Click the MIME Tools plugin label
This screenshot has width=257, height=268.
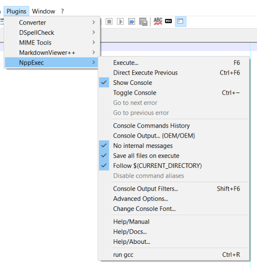pos(35,43)
